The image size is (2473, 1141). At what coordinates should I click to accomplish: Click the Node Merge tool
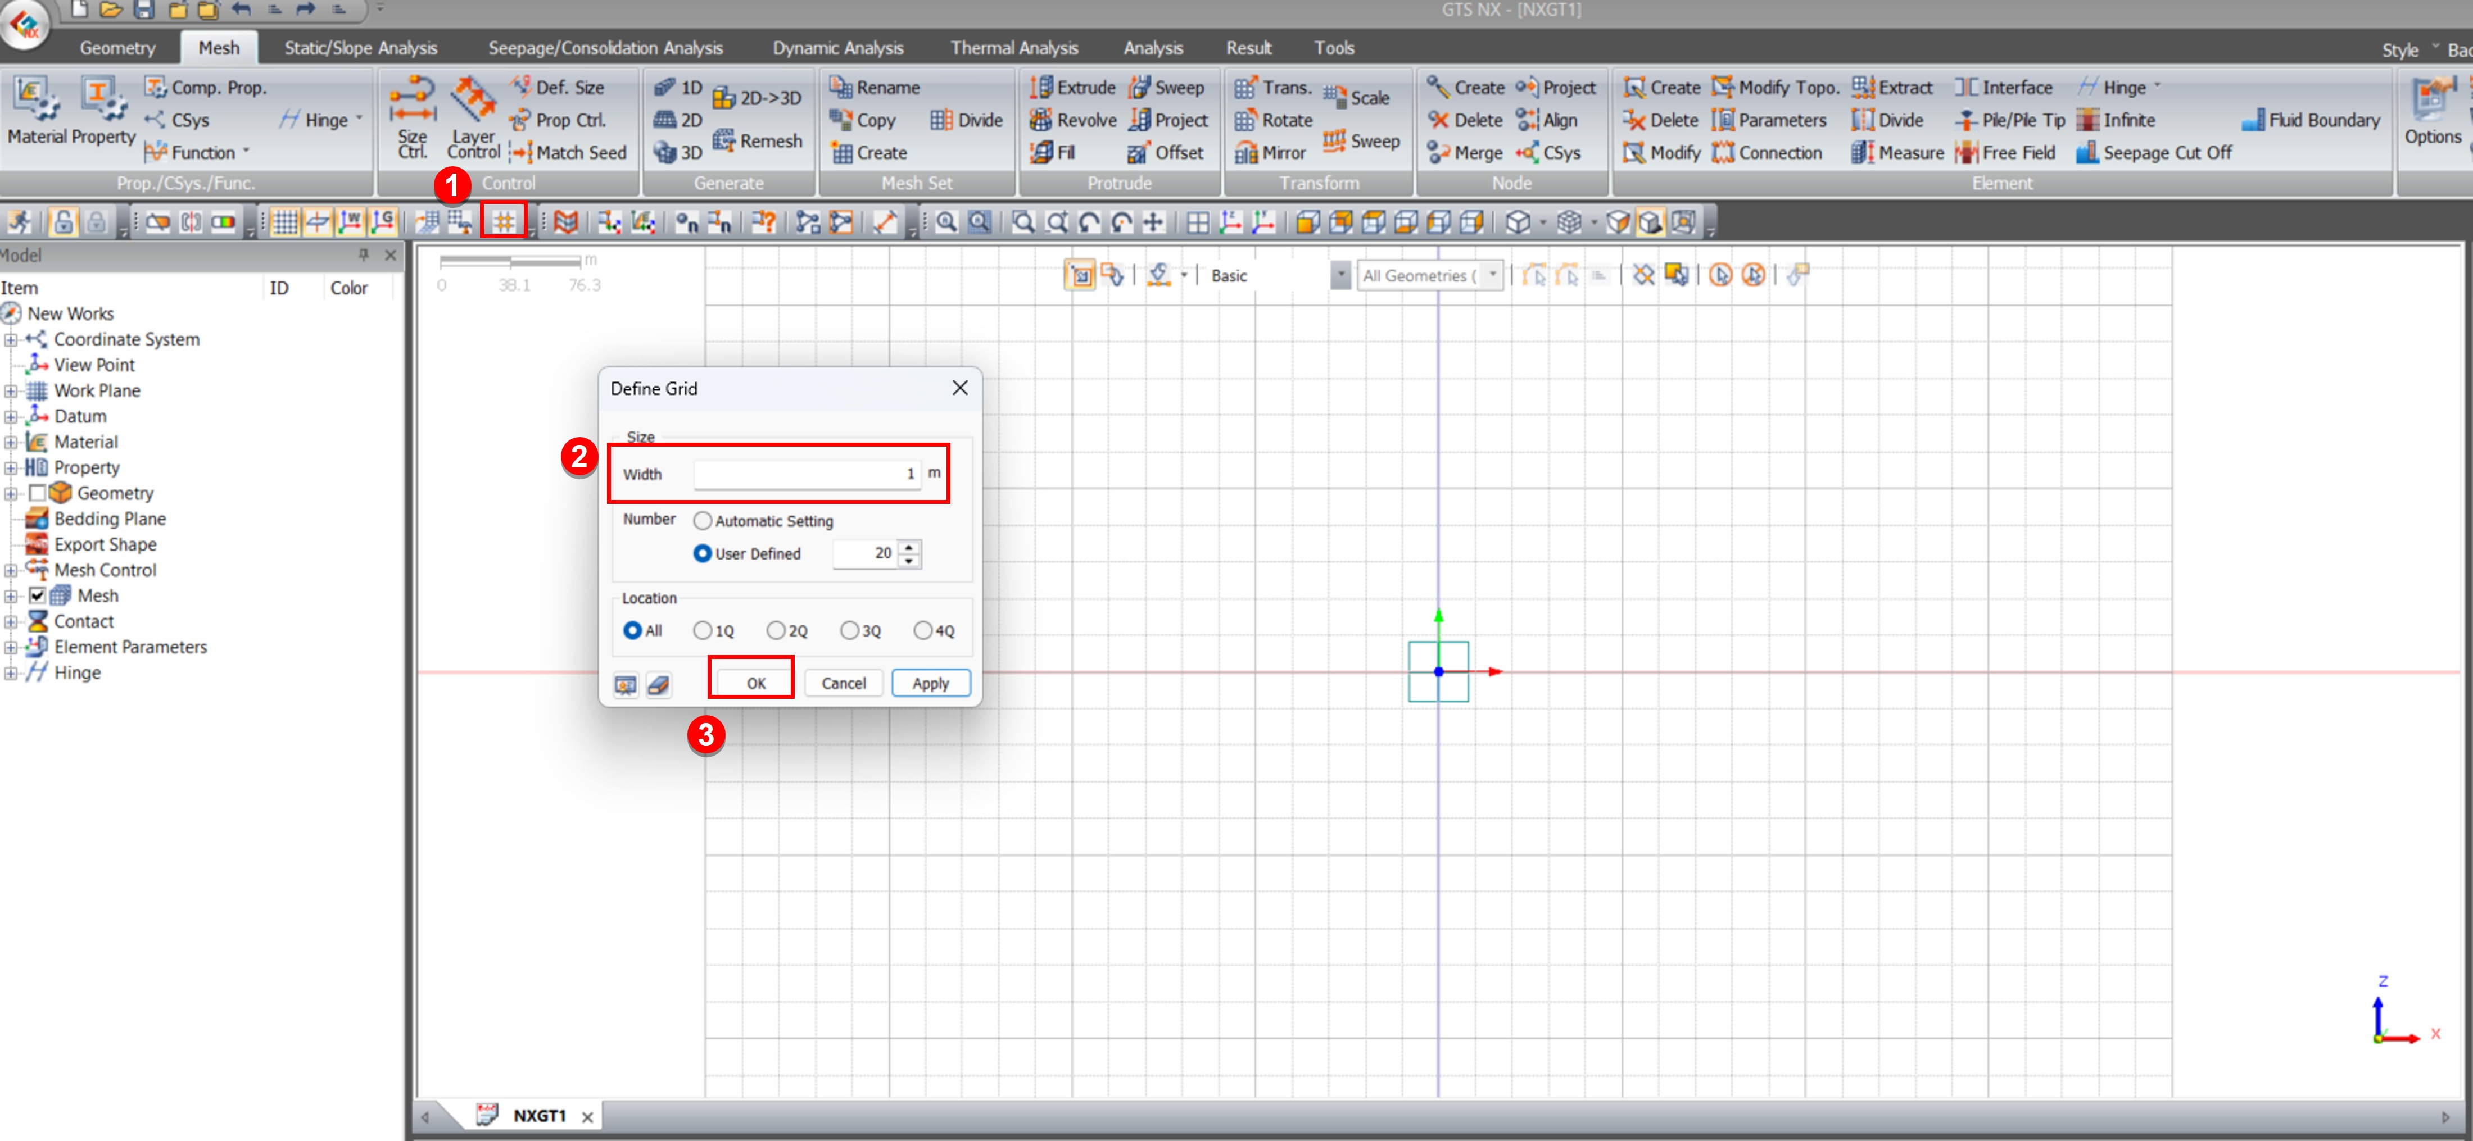[1465, 153]
